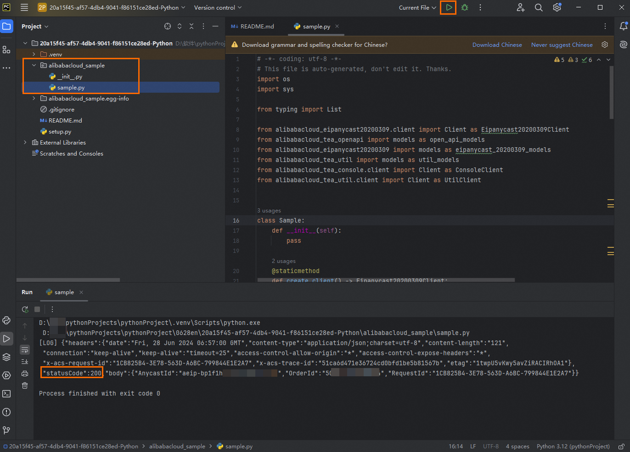Image resolution: width=630 pixels, height=452 pixels.
Task: Expand the .venv folder in the project tree
Action: click(x=34, y=54)
